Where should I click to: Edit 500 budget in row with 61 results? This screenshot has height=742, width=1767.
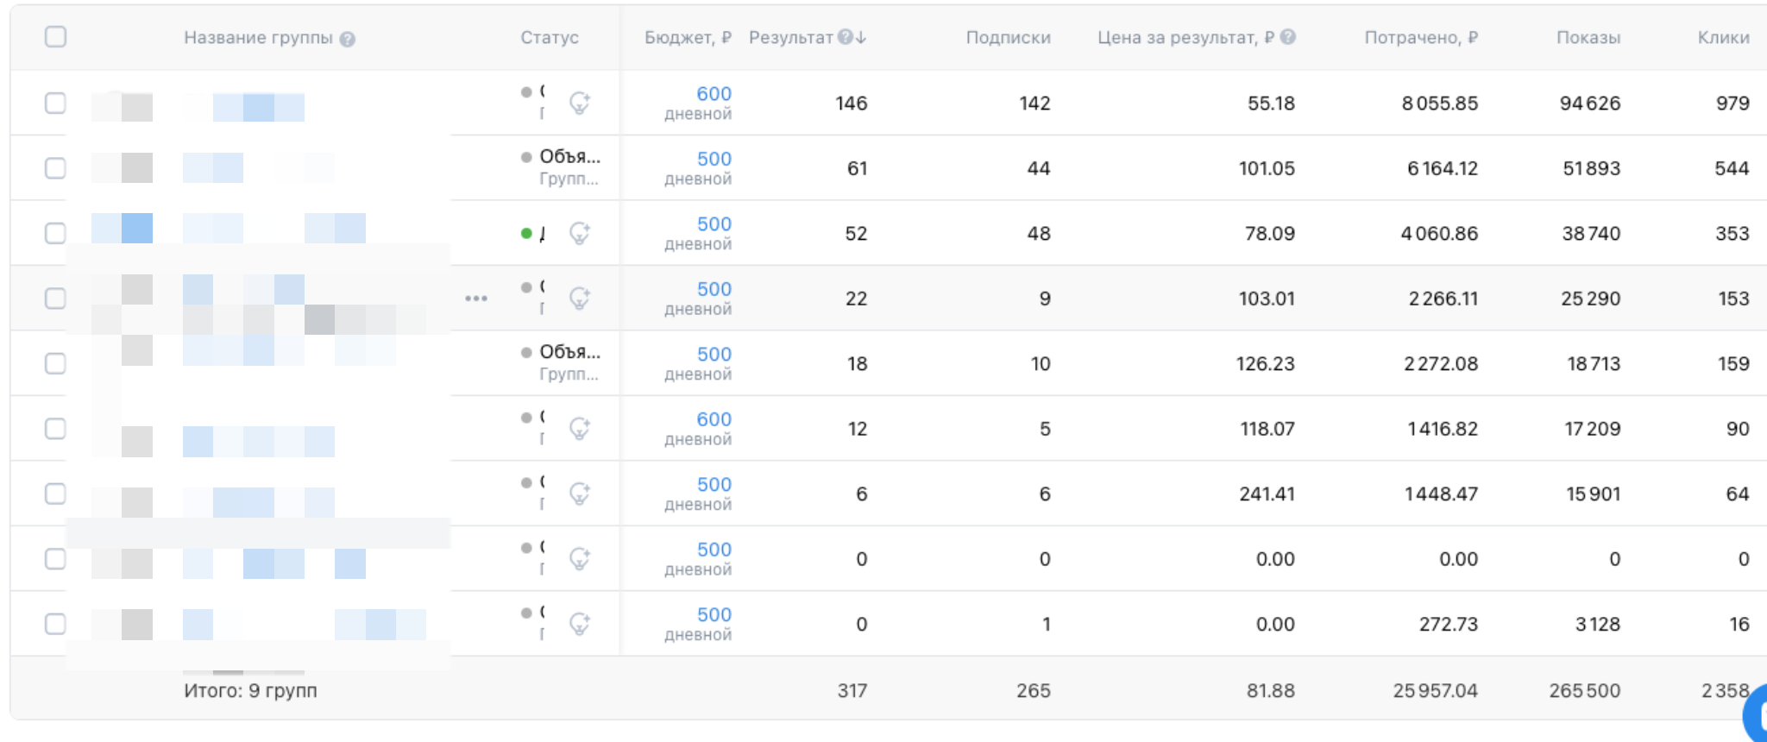[x=714, y=160]
